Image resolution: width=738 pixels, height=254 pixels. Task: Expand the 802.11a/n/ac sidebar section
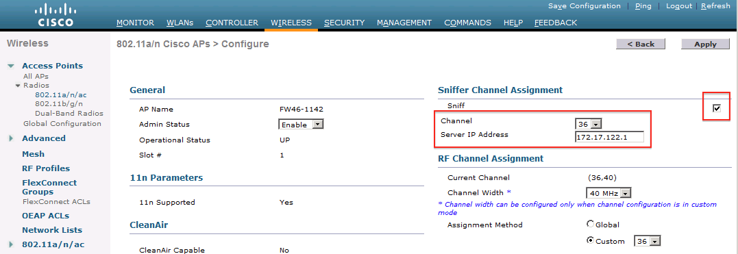click(x=11, y=244)
